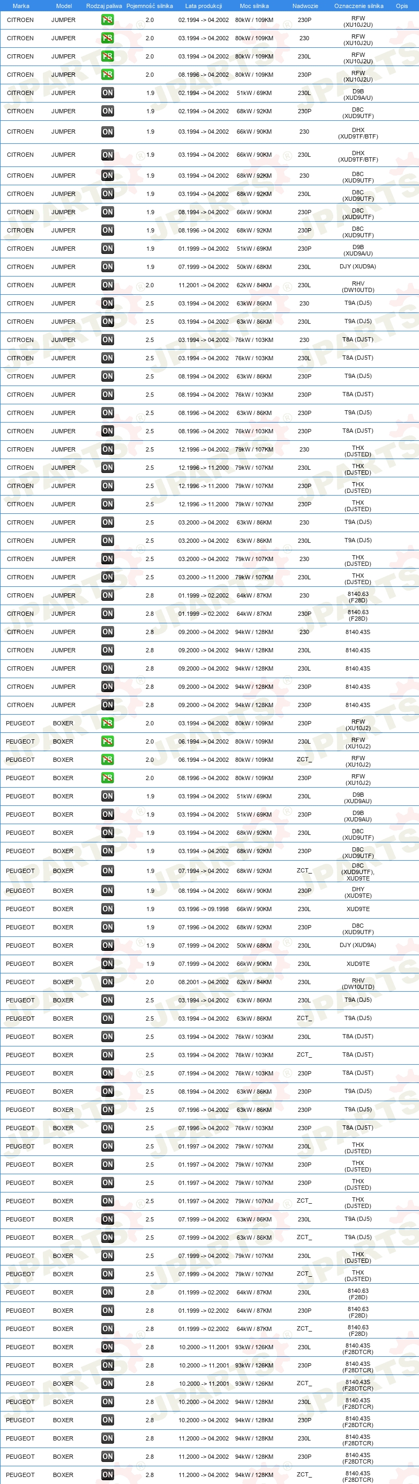Click ON icon in Peugeot 2.8 64kW ZCT_ row
The height and width of the screenshot is (1484, 419).
coord(108,1329)
